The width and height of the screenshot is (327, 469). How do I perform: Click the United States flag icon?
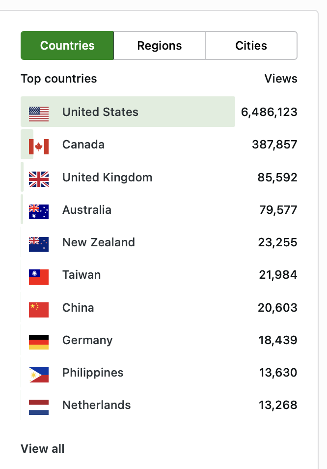(39, 114)
